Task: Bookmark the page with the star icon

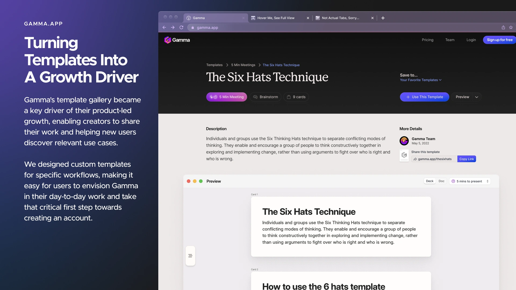Action: point(511,27)
